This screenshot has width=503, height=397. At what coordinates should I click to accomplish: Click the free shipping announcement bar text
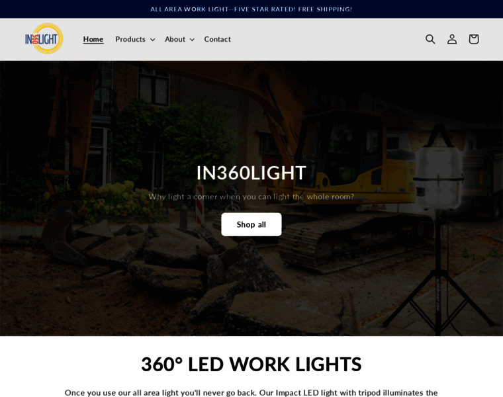pyautogui.click(x=251, y=9)
